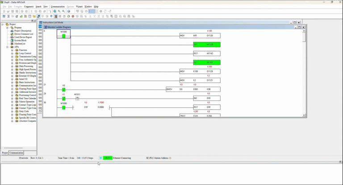Select the MOV K100 D1129 instruction

tap(200, 71)
